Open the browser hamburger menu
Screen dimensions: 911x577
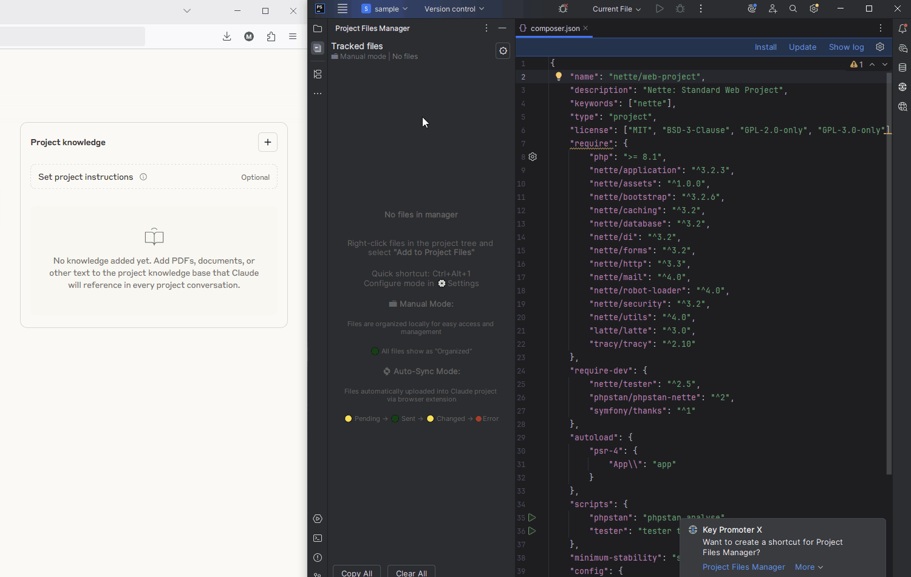[x=293, y=36]
